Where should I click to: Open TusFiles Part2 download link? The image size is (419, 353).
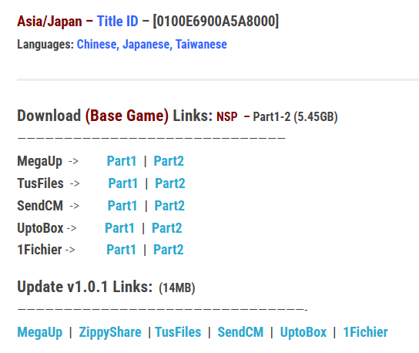coord(170,183)
